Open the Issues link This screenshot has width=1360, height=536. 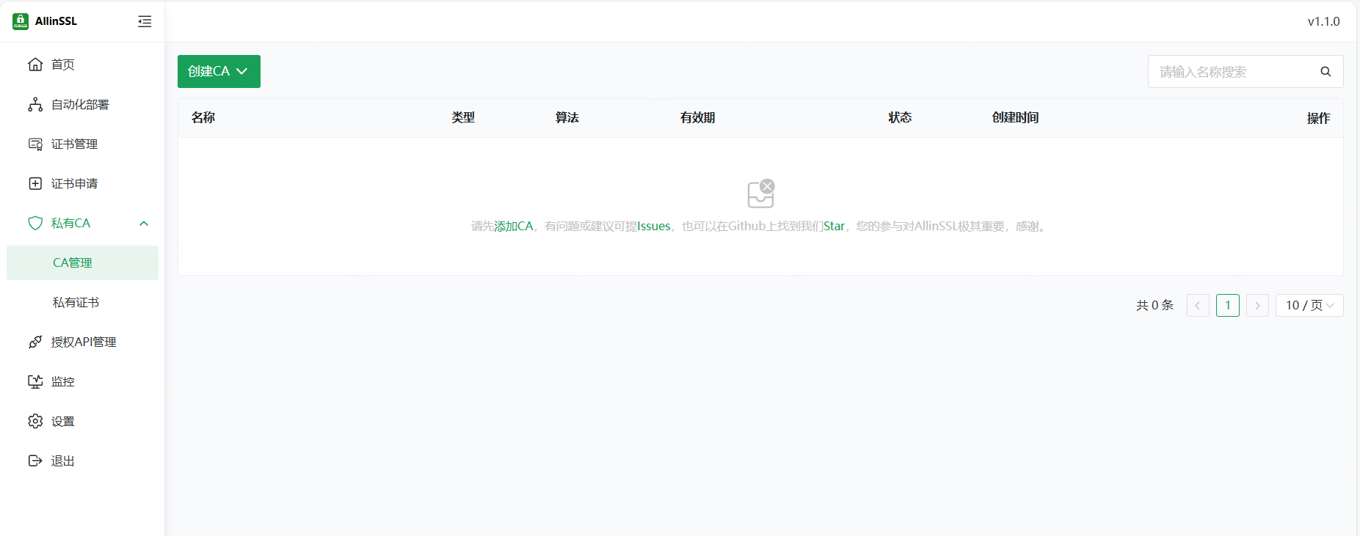tap(654, 226)
